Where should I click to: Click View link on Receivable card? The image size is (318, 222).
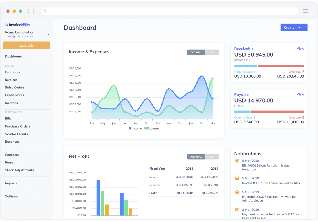300,49
